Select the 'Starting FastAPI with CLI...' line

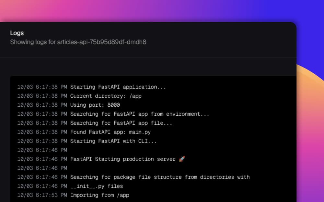pyautogui.click(x=112, y=141)
